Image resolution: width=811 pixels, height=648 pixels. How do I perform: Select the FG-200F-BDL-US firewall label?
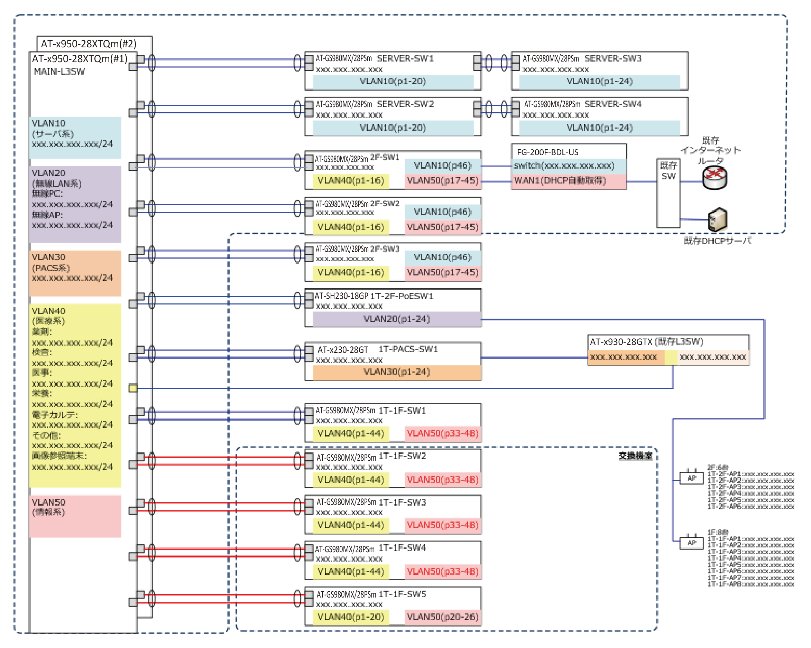(x=548, y=152)
